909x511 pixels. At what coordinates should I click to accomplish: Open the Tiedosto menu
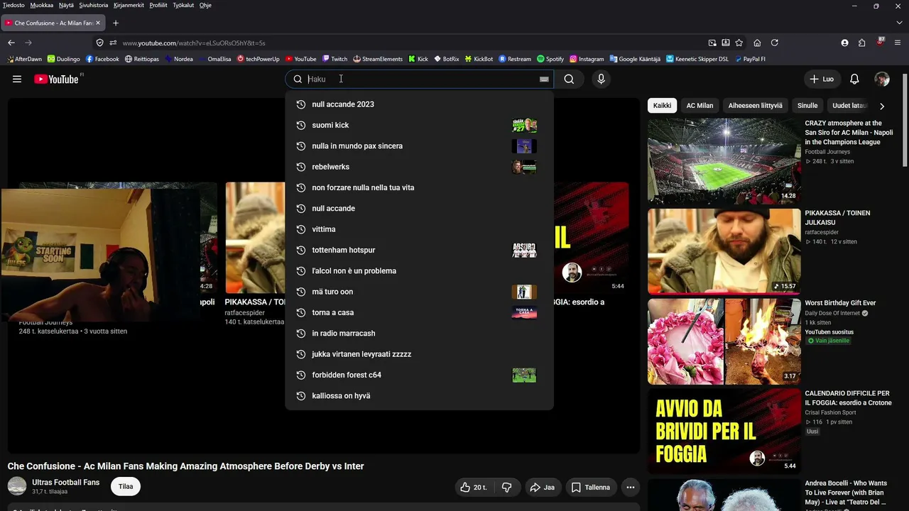(x=13, y=5)
